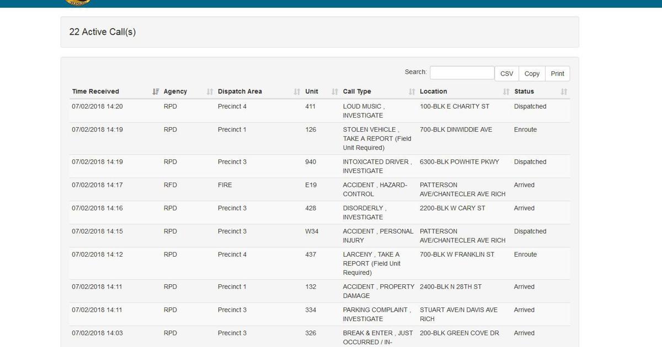Select INTOXICATED DRIVER call type cell
The width and height of the screenshot is (662, 347).
377,166
